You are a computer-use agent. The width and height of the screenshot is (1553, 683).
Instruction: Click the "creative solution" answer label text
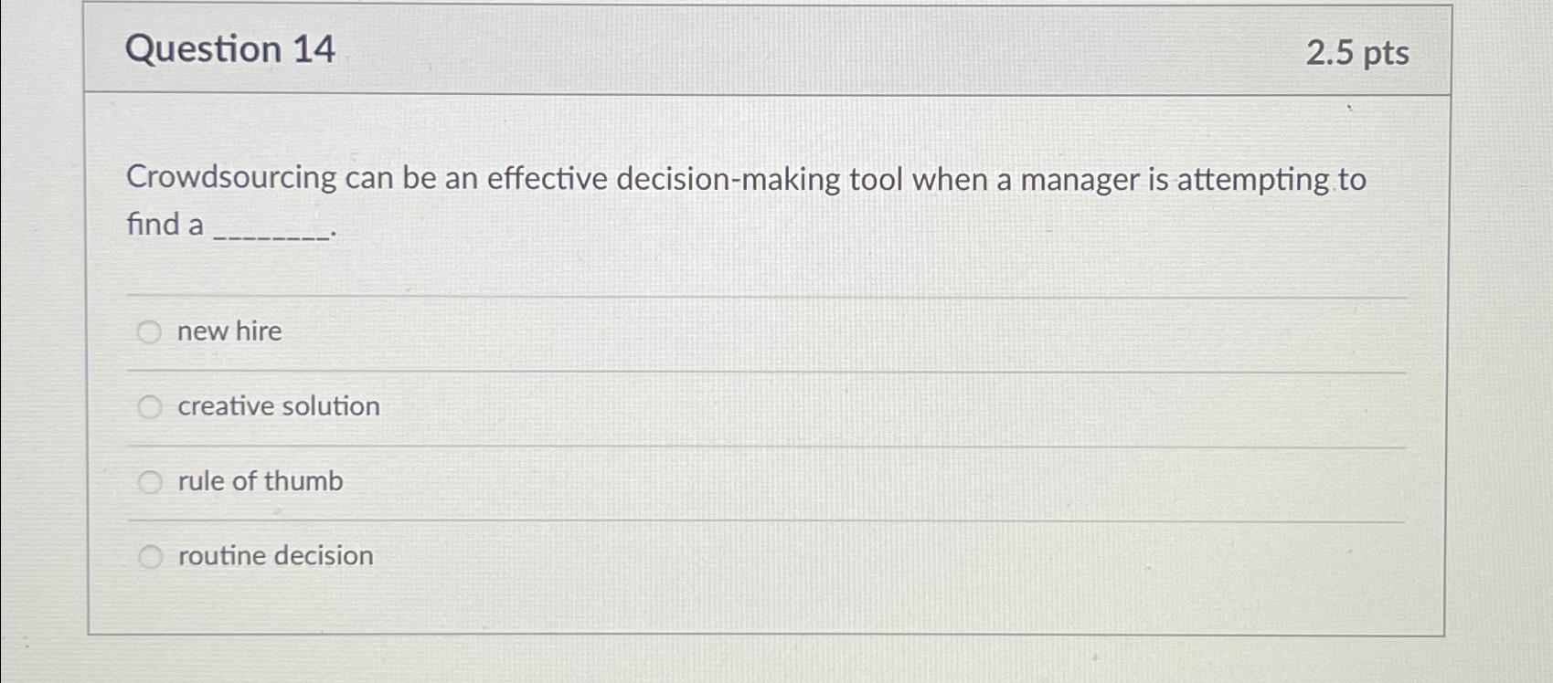(277, 406)
